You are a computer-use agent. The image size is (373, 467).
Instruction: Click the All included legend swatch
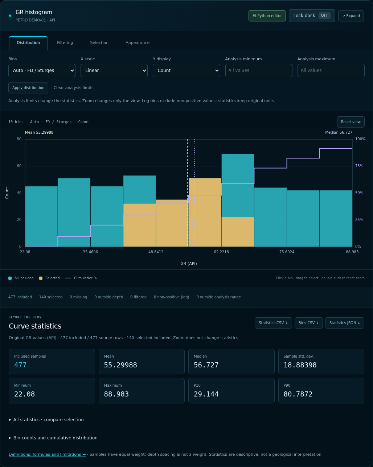(x=10, y=278)
